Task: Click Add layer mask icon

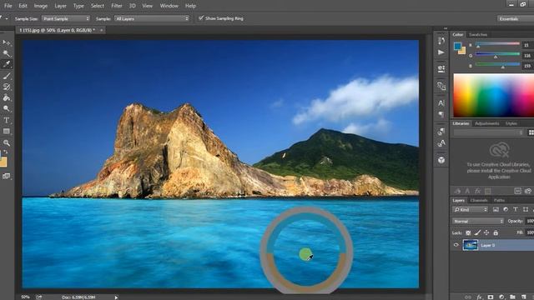Action: click(491, 297)
